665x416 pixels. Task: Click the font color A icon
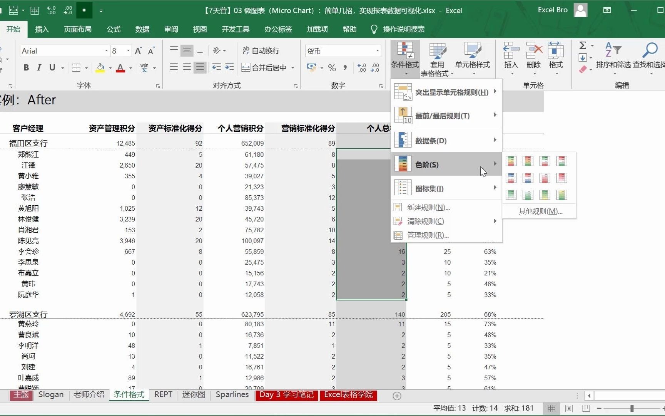[120, 68]
